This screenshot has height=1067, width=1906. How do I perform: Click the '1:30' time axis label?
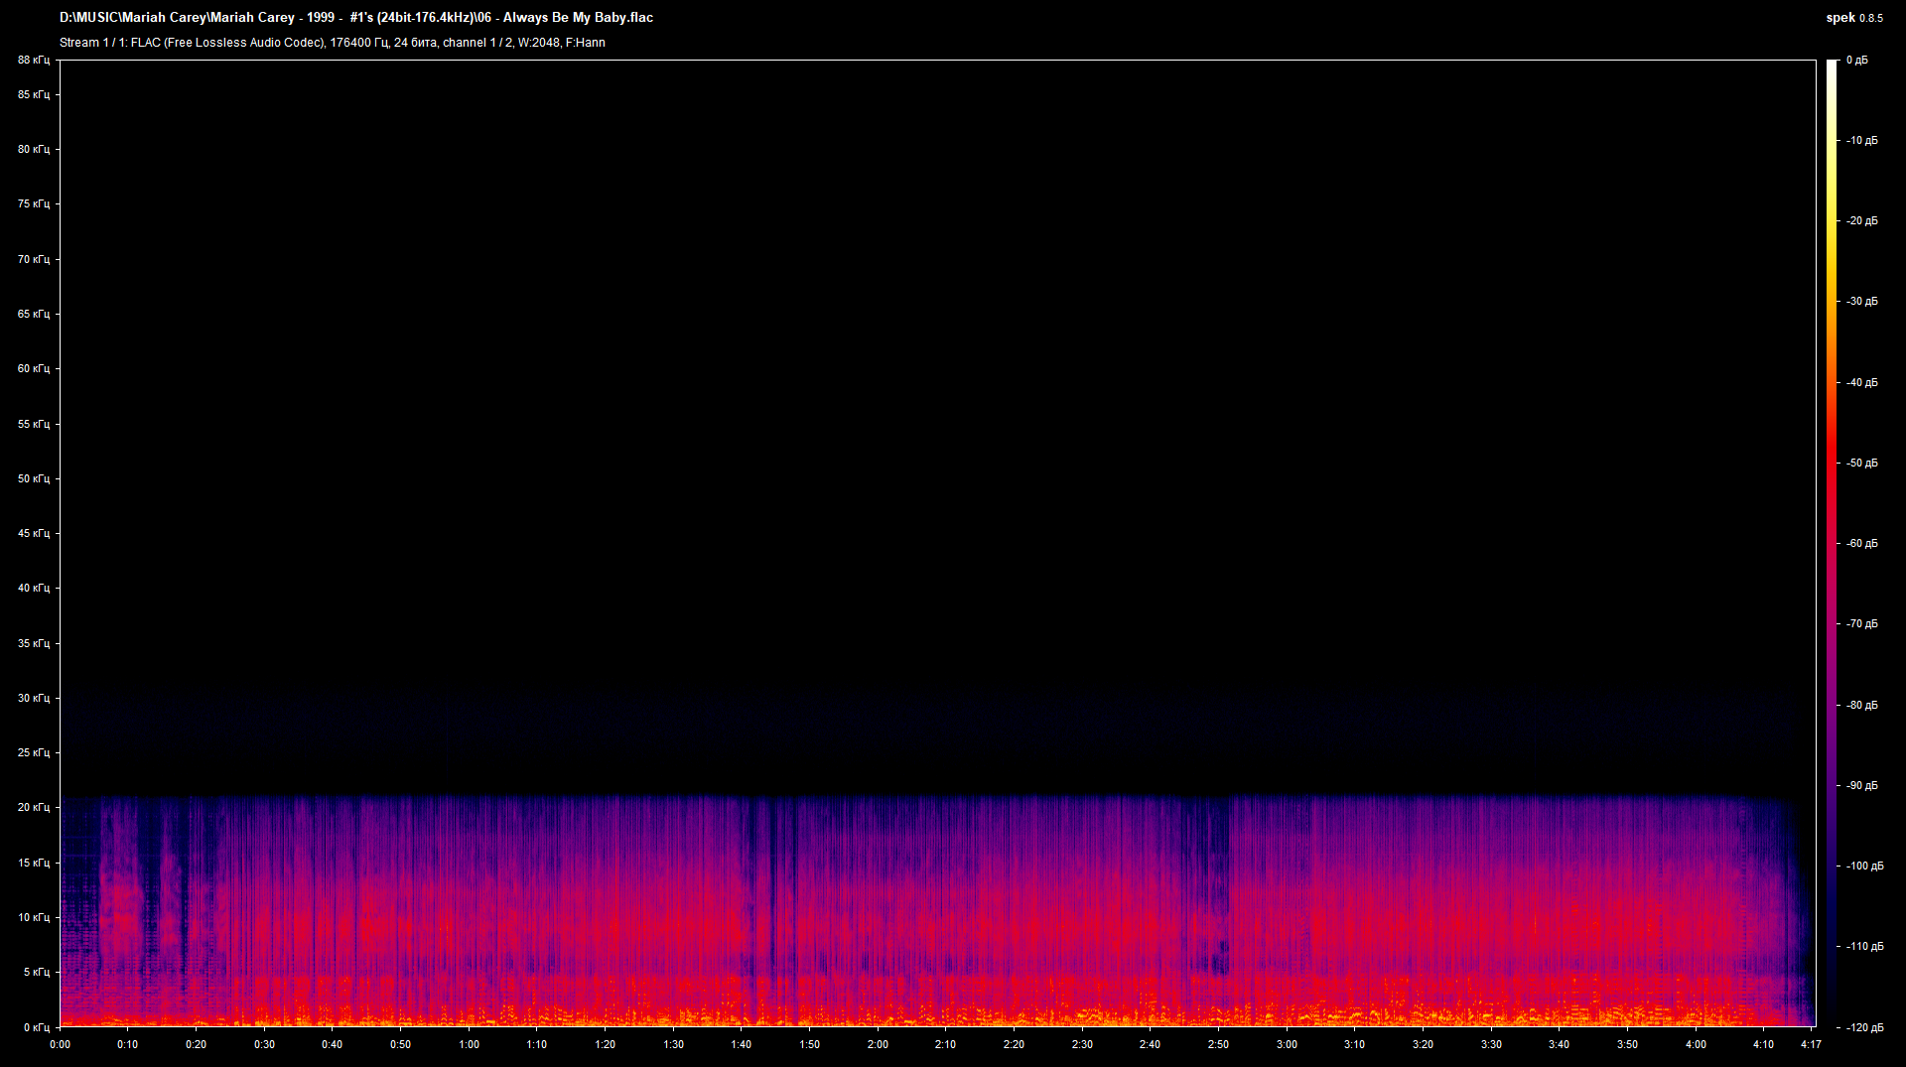(674, 1044)
